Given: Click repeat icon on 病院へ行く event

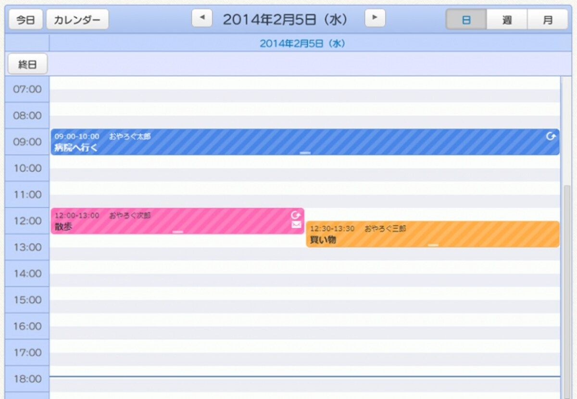Looking at the screenshot, I should (x=551, y=137).
